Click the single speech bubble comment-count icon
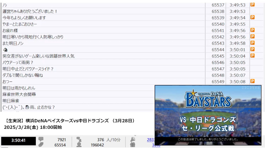This screenshot has width=265, height=149. click(41, 139)
